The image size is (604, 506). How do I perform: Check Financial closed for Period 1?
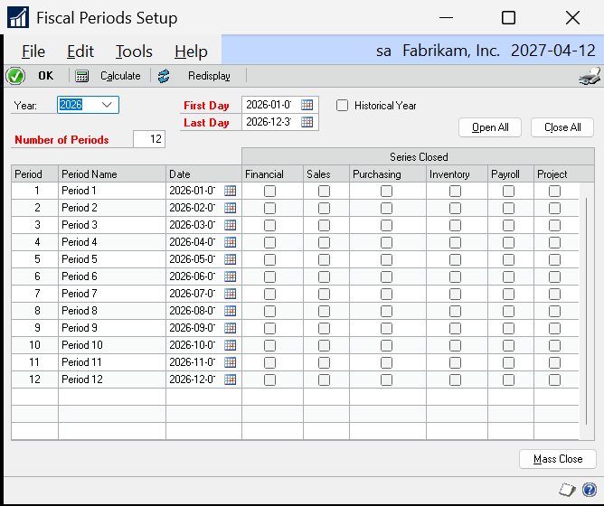(x=269, y=191)
